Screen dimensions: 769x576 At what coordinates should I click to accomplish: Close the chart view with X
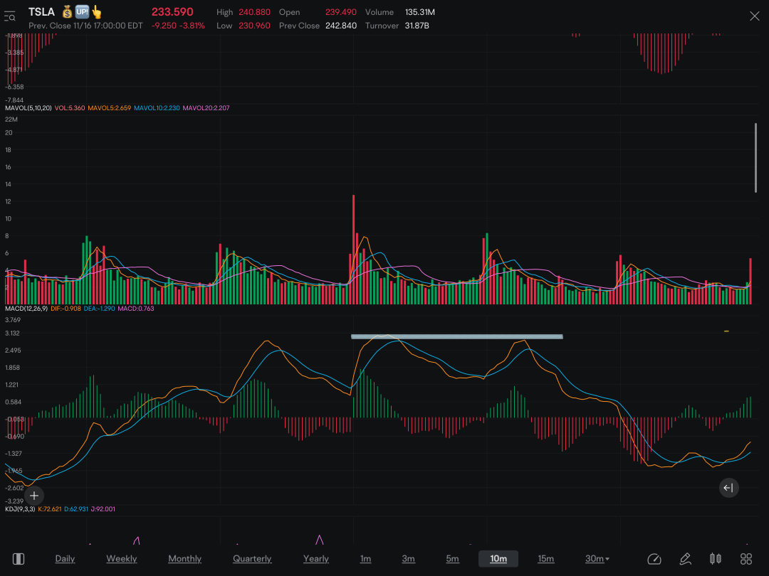[754, 16]
